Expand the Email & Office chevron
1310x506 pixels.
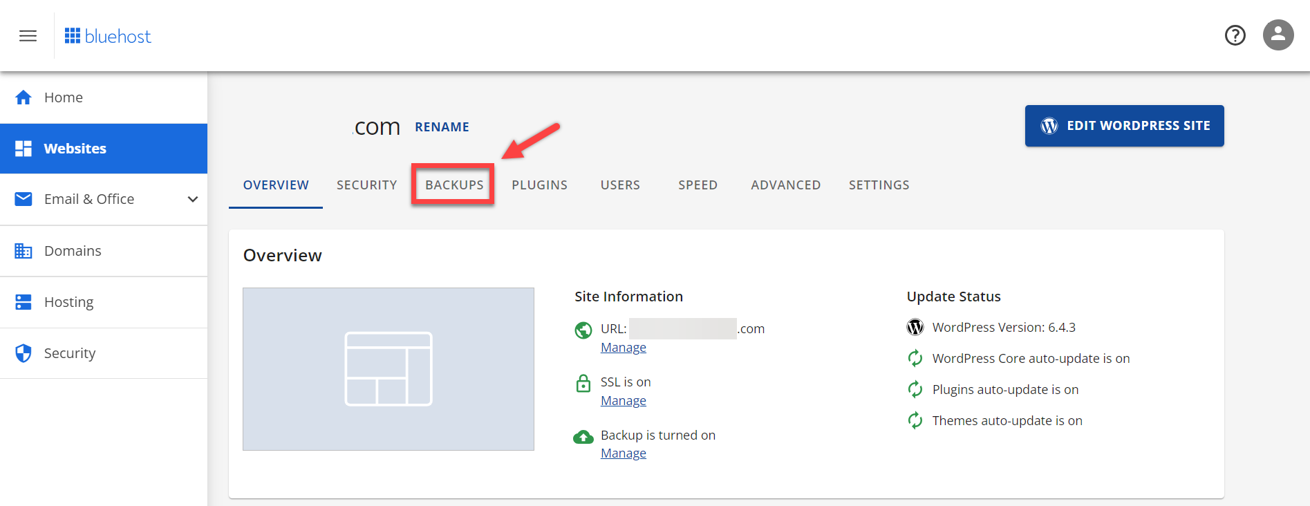point(193,199)
